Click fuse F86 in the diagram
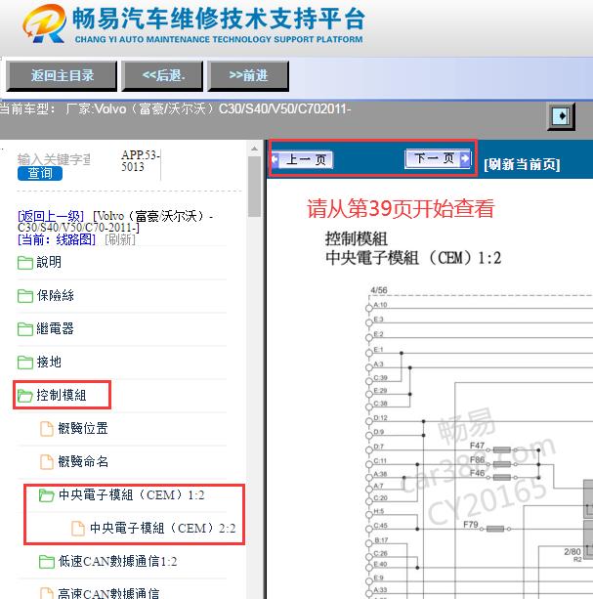Image resolution: width=593 pixels, height=599 pixels. 502,464
